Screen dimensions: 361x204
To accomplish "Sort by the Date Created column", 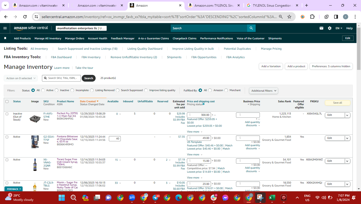I will click(x=89, y=101).
